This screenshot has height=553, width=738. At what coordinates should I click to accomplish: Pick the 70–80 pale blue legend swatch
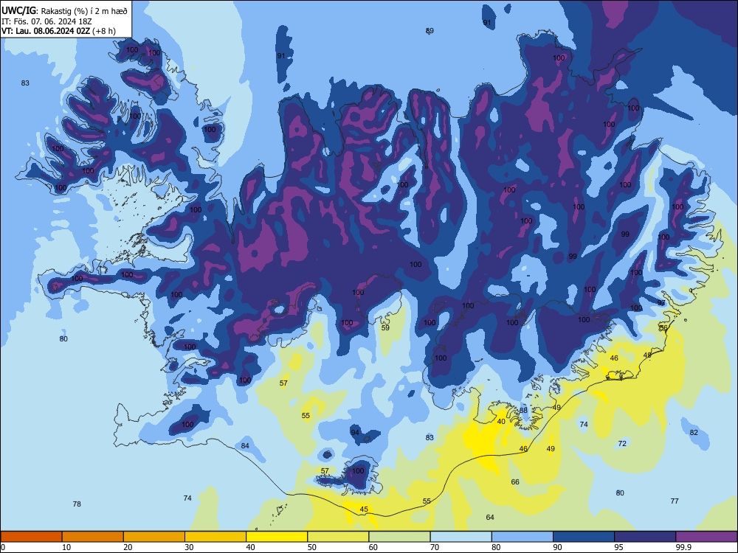click(x=461, y=537)
